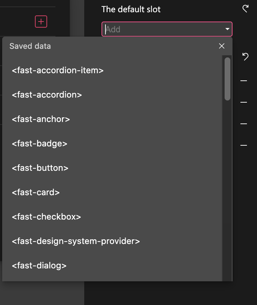Screen dimensions: 257x305
Task: Pick <fast-design-system-provider> from the list
Action: pyautogui.click(x=76, y=241)
